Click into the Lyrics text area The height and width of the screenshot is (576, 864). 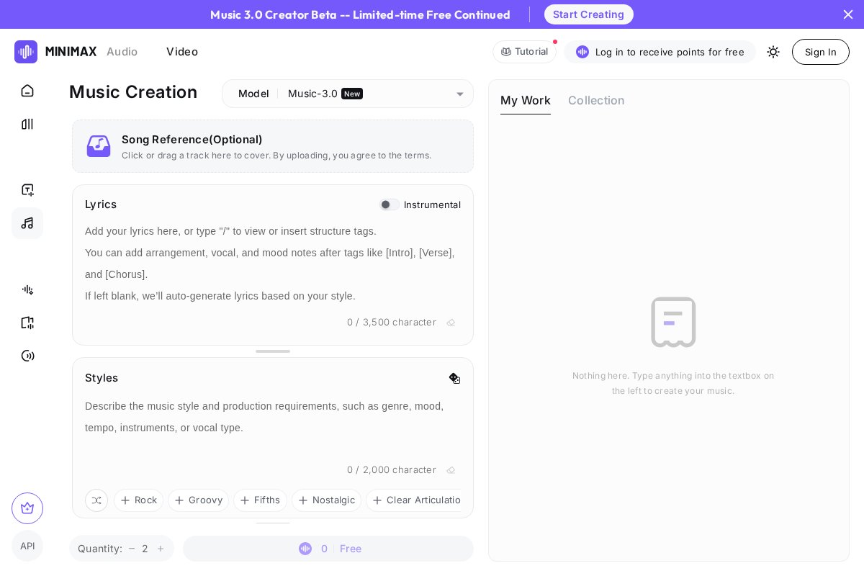pos(273,264)
